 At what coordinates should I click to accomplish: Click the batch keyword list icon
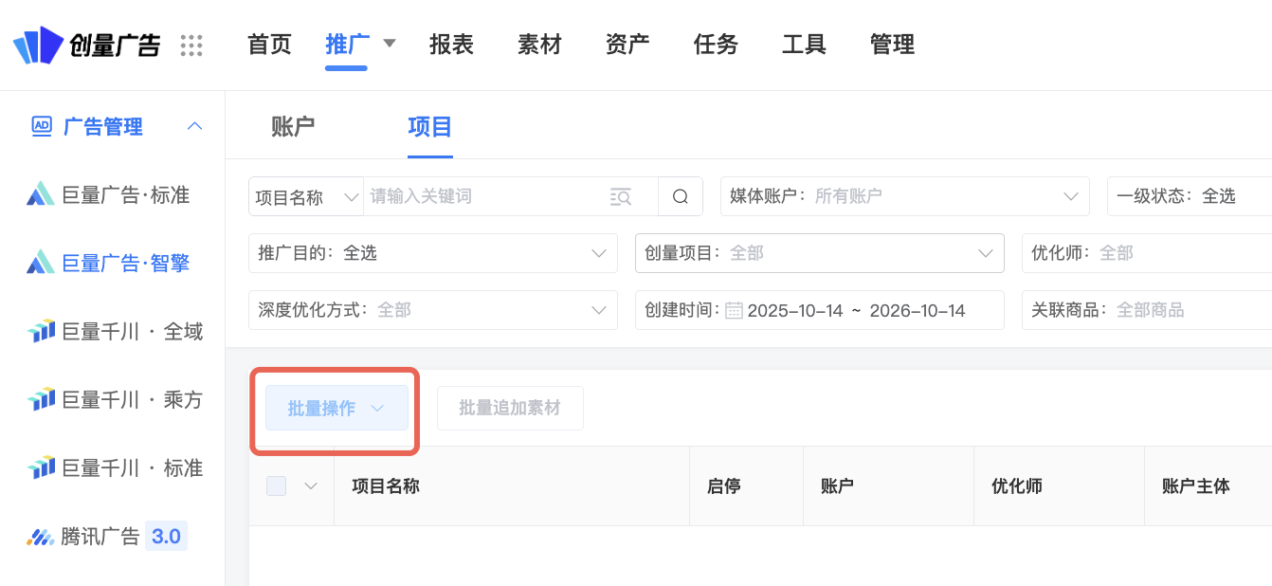tap(621, 196)
